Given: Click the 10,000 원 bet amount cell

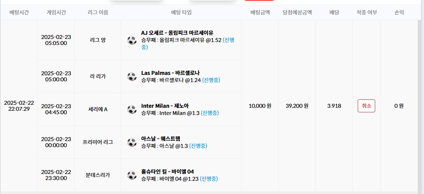Looking at the screenshot, I should click(x=260, y=106).
